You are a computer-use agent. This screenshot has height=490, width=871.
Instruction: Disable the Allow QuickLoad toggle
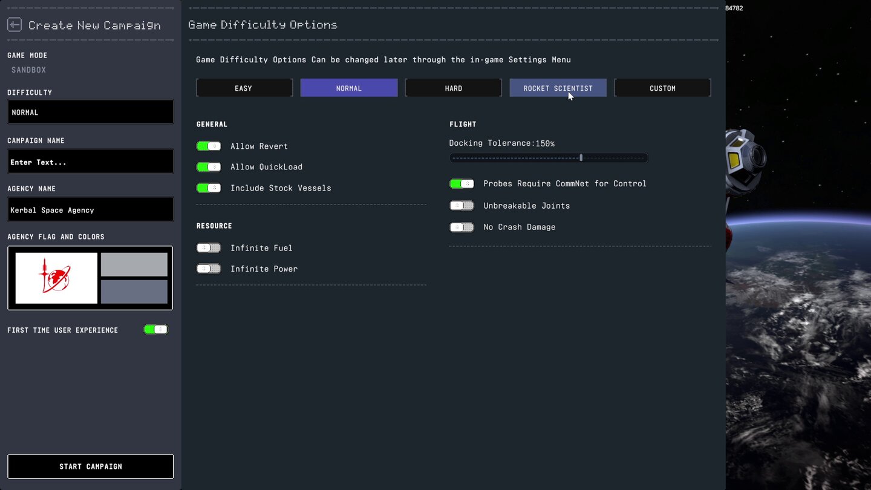[209, 167]
